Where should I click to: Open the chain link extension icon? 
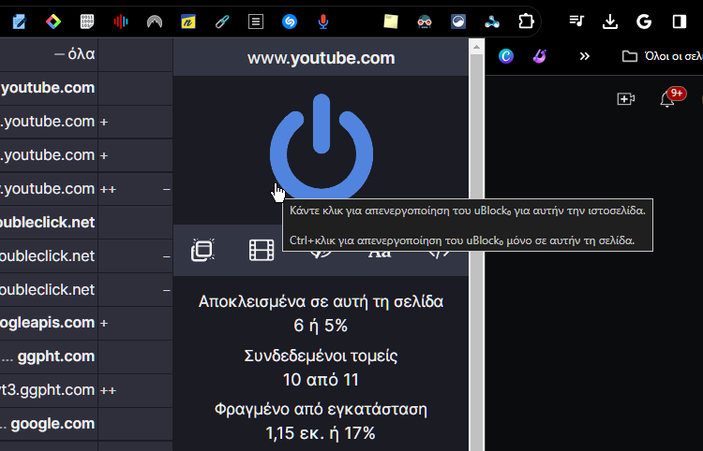coord(222,22)
